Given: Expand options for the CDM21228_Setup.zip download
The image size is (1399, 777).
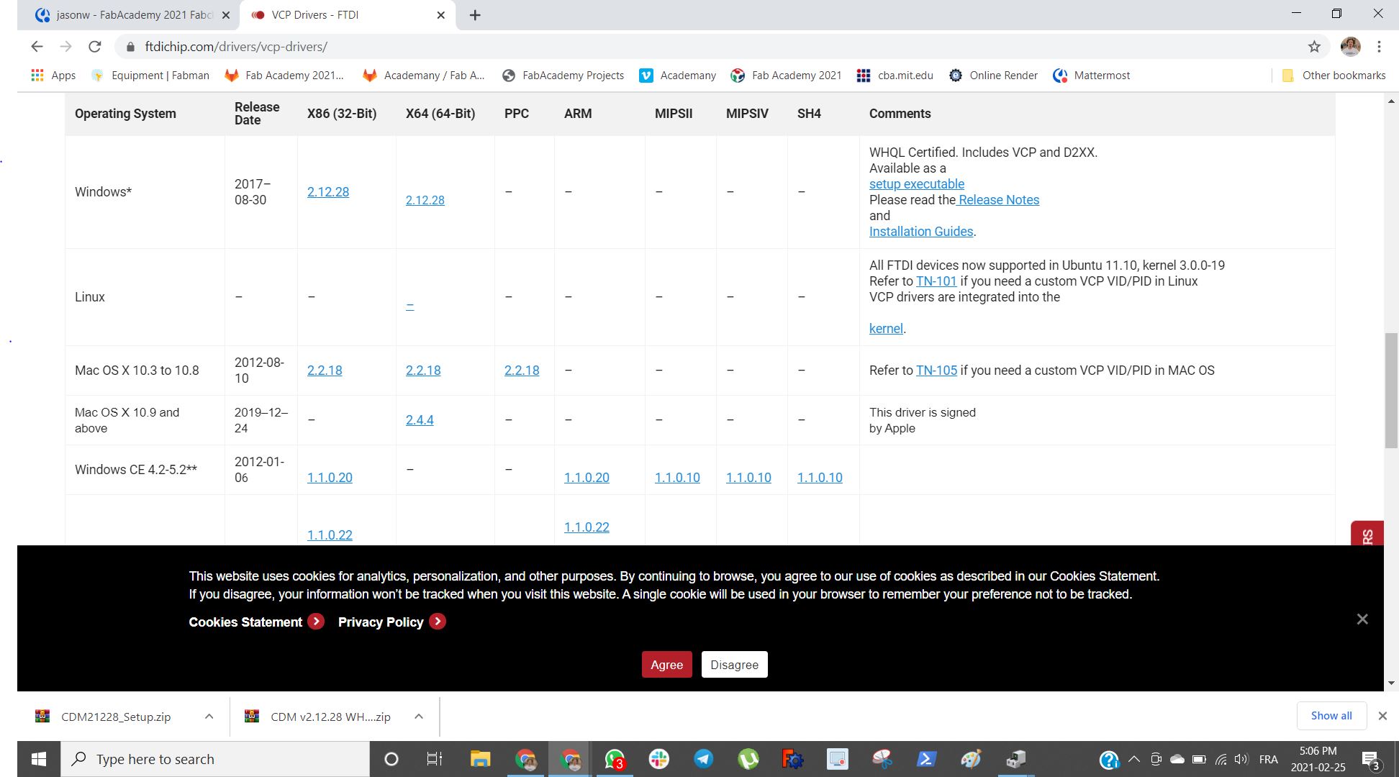Looking at the screenshot, I should click(209, 717).
